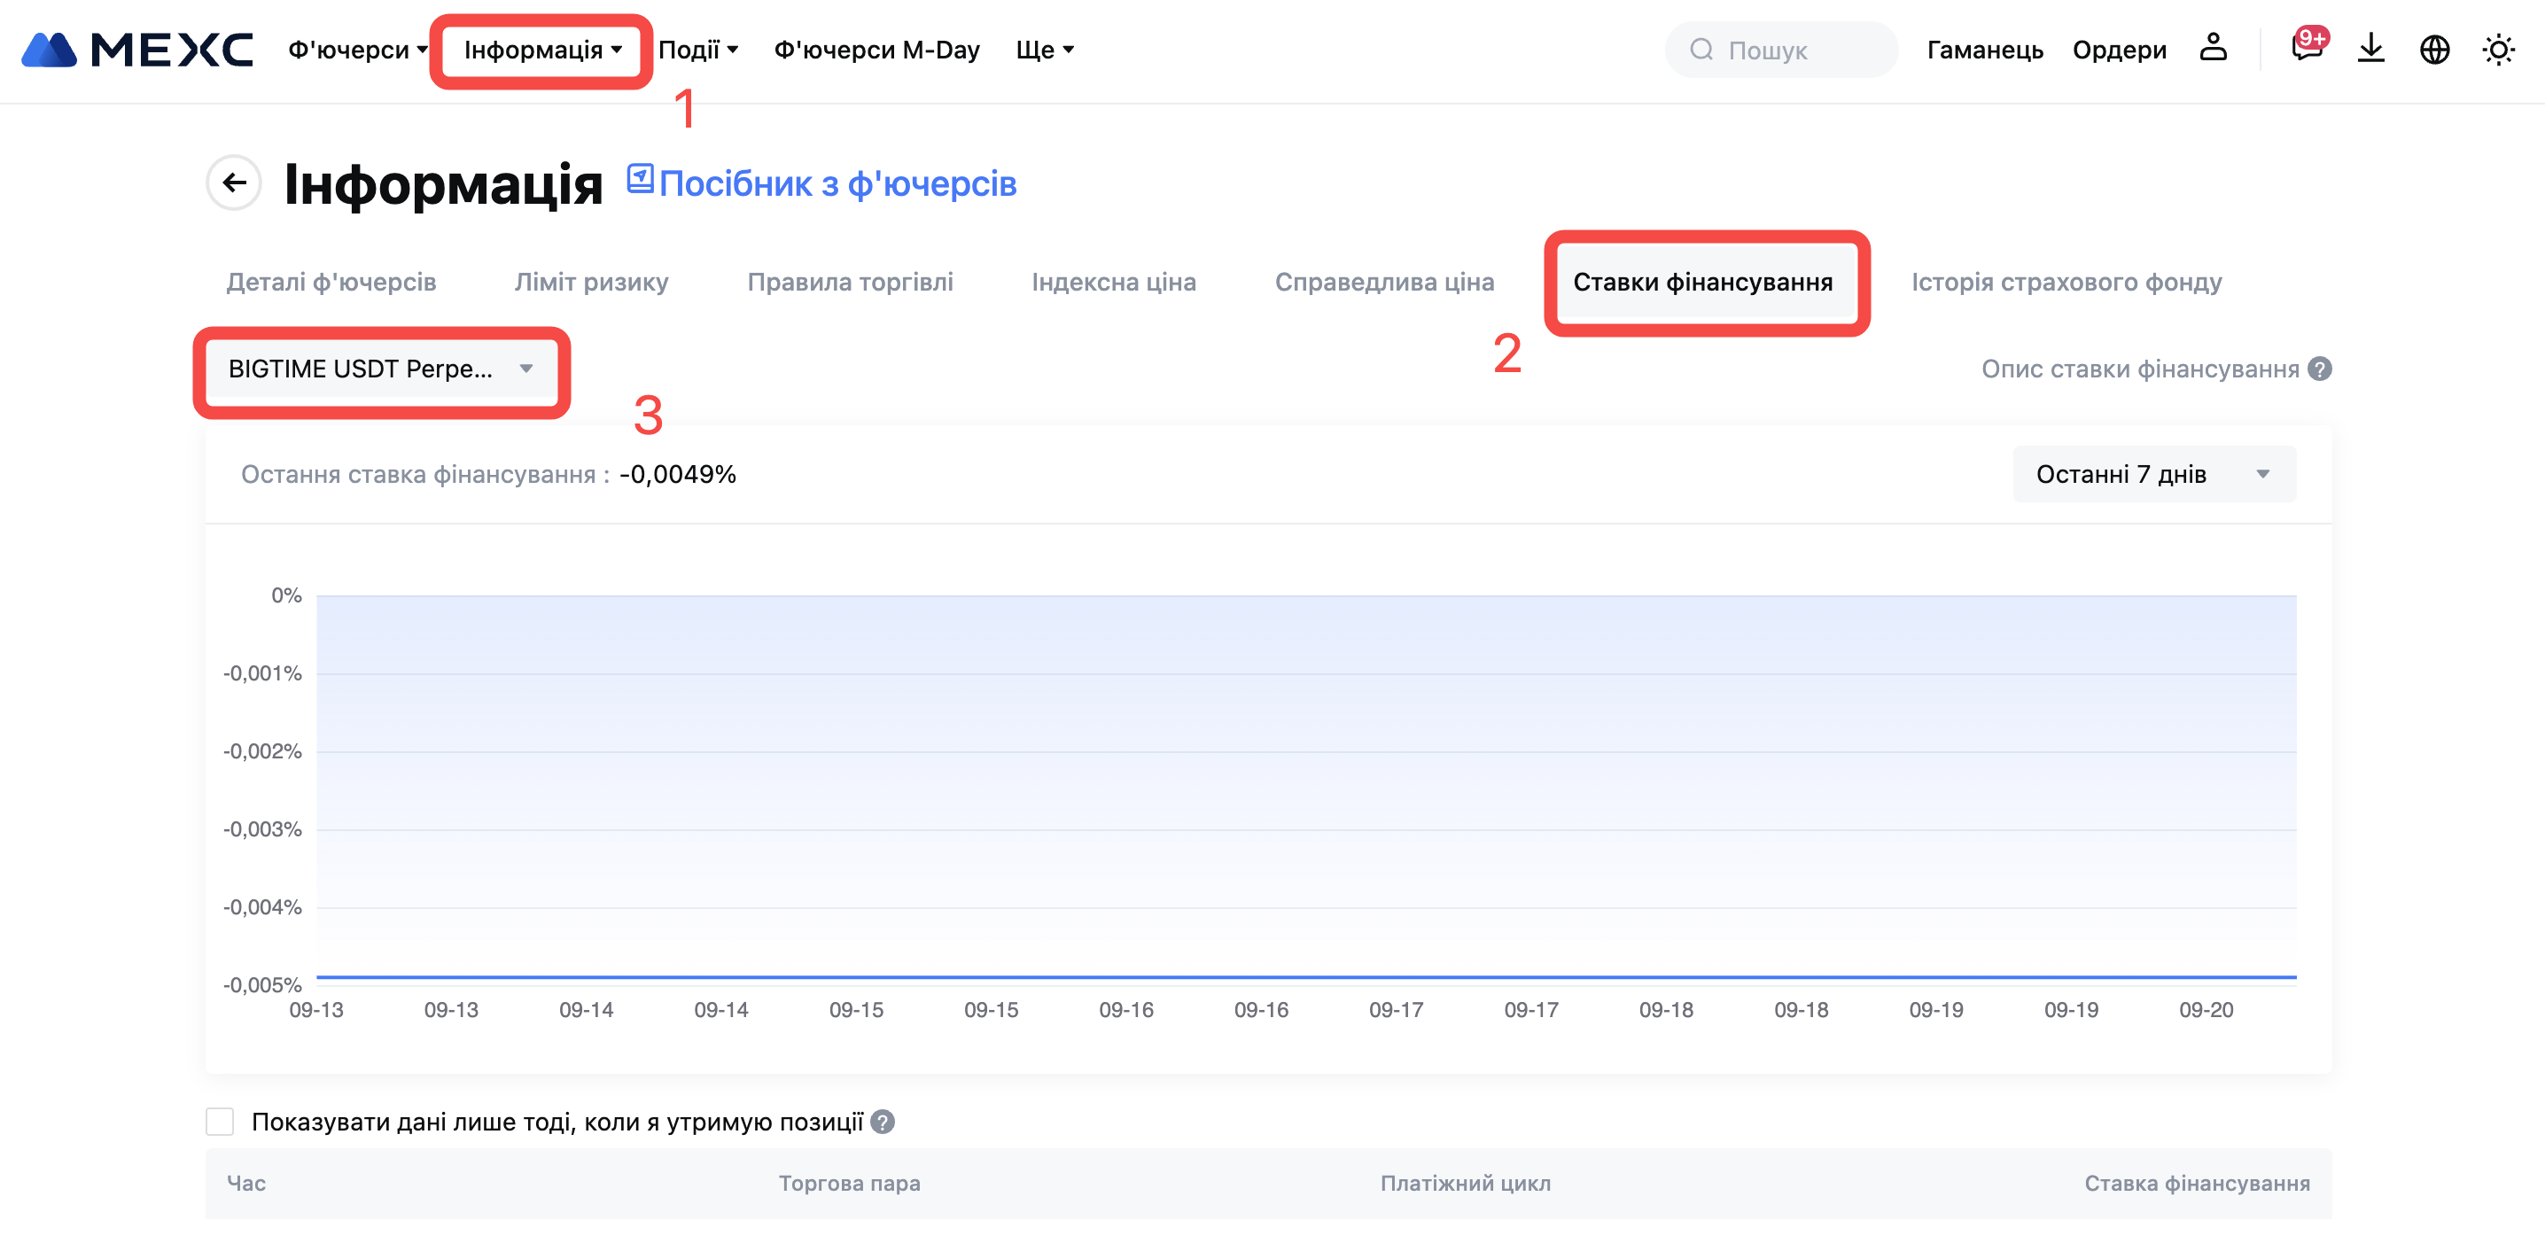
Task: Expand the BIGTIME USDT Perpetual dropdown
Action: (380, 369)
